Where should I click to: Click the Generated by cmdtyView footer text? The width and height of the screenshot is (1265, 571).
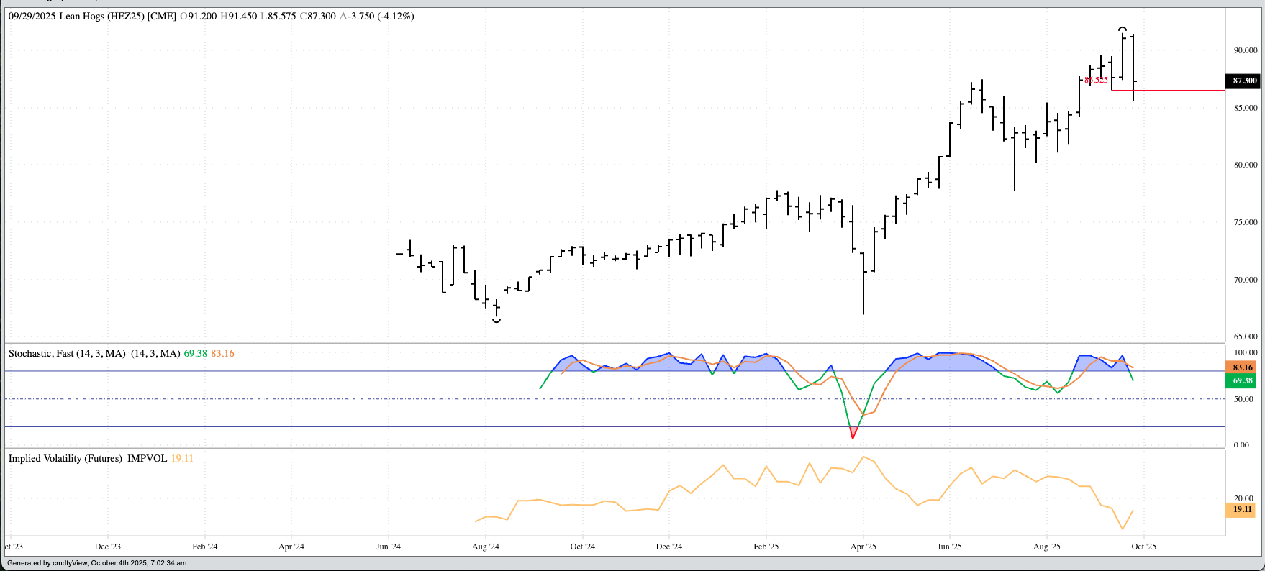[96, 563]
